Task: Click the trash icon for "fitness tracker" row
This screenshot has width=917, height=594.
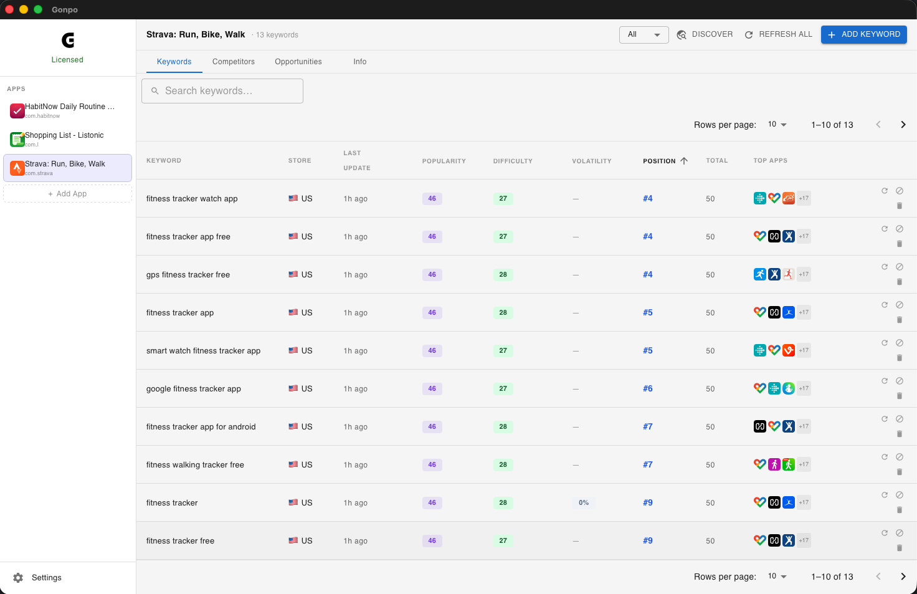Action: pos(899,510)
